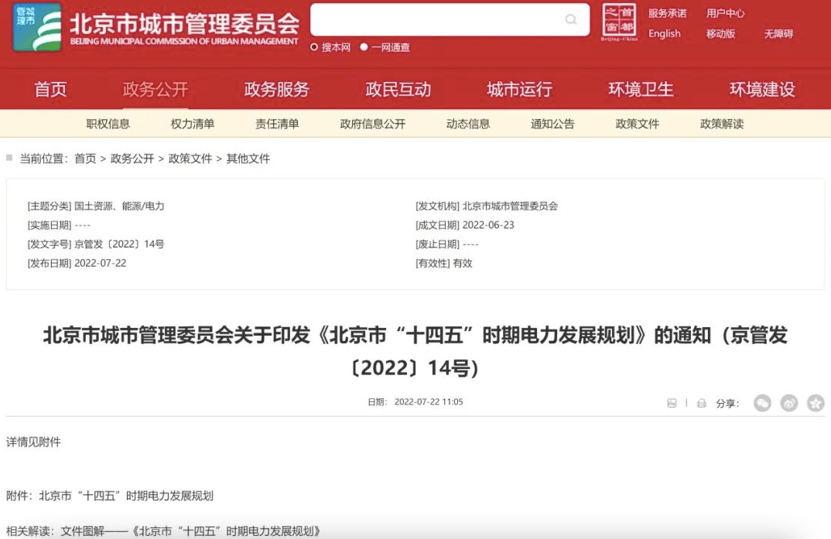Go to 政策解读 submenu
This screenshot has width=831, height=539.
tap(722, 124)
